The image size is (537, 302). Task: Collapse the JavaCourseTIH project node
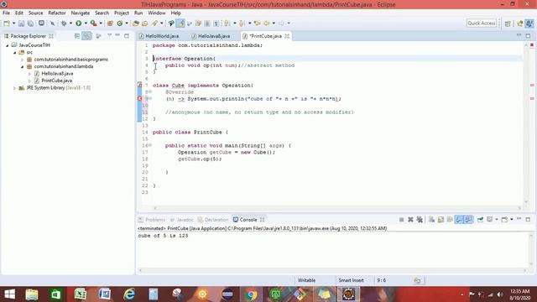point(8,45)
